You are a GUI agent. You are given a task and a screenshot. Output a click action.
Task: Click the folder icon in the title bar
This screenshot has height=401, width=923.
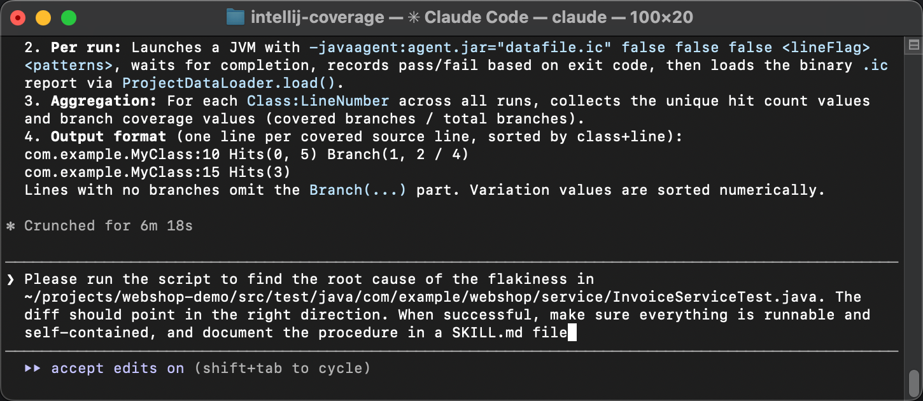(236, 17)
